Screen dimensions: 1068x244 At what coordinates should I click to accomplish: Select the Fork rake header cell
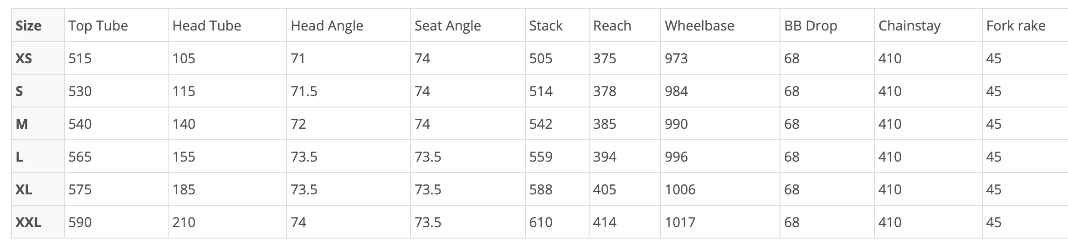[1016, 26]
